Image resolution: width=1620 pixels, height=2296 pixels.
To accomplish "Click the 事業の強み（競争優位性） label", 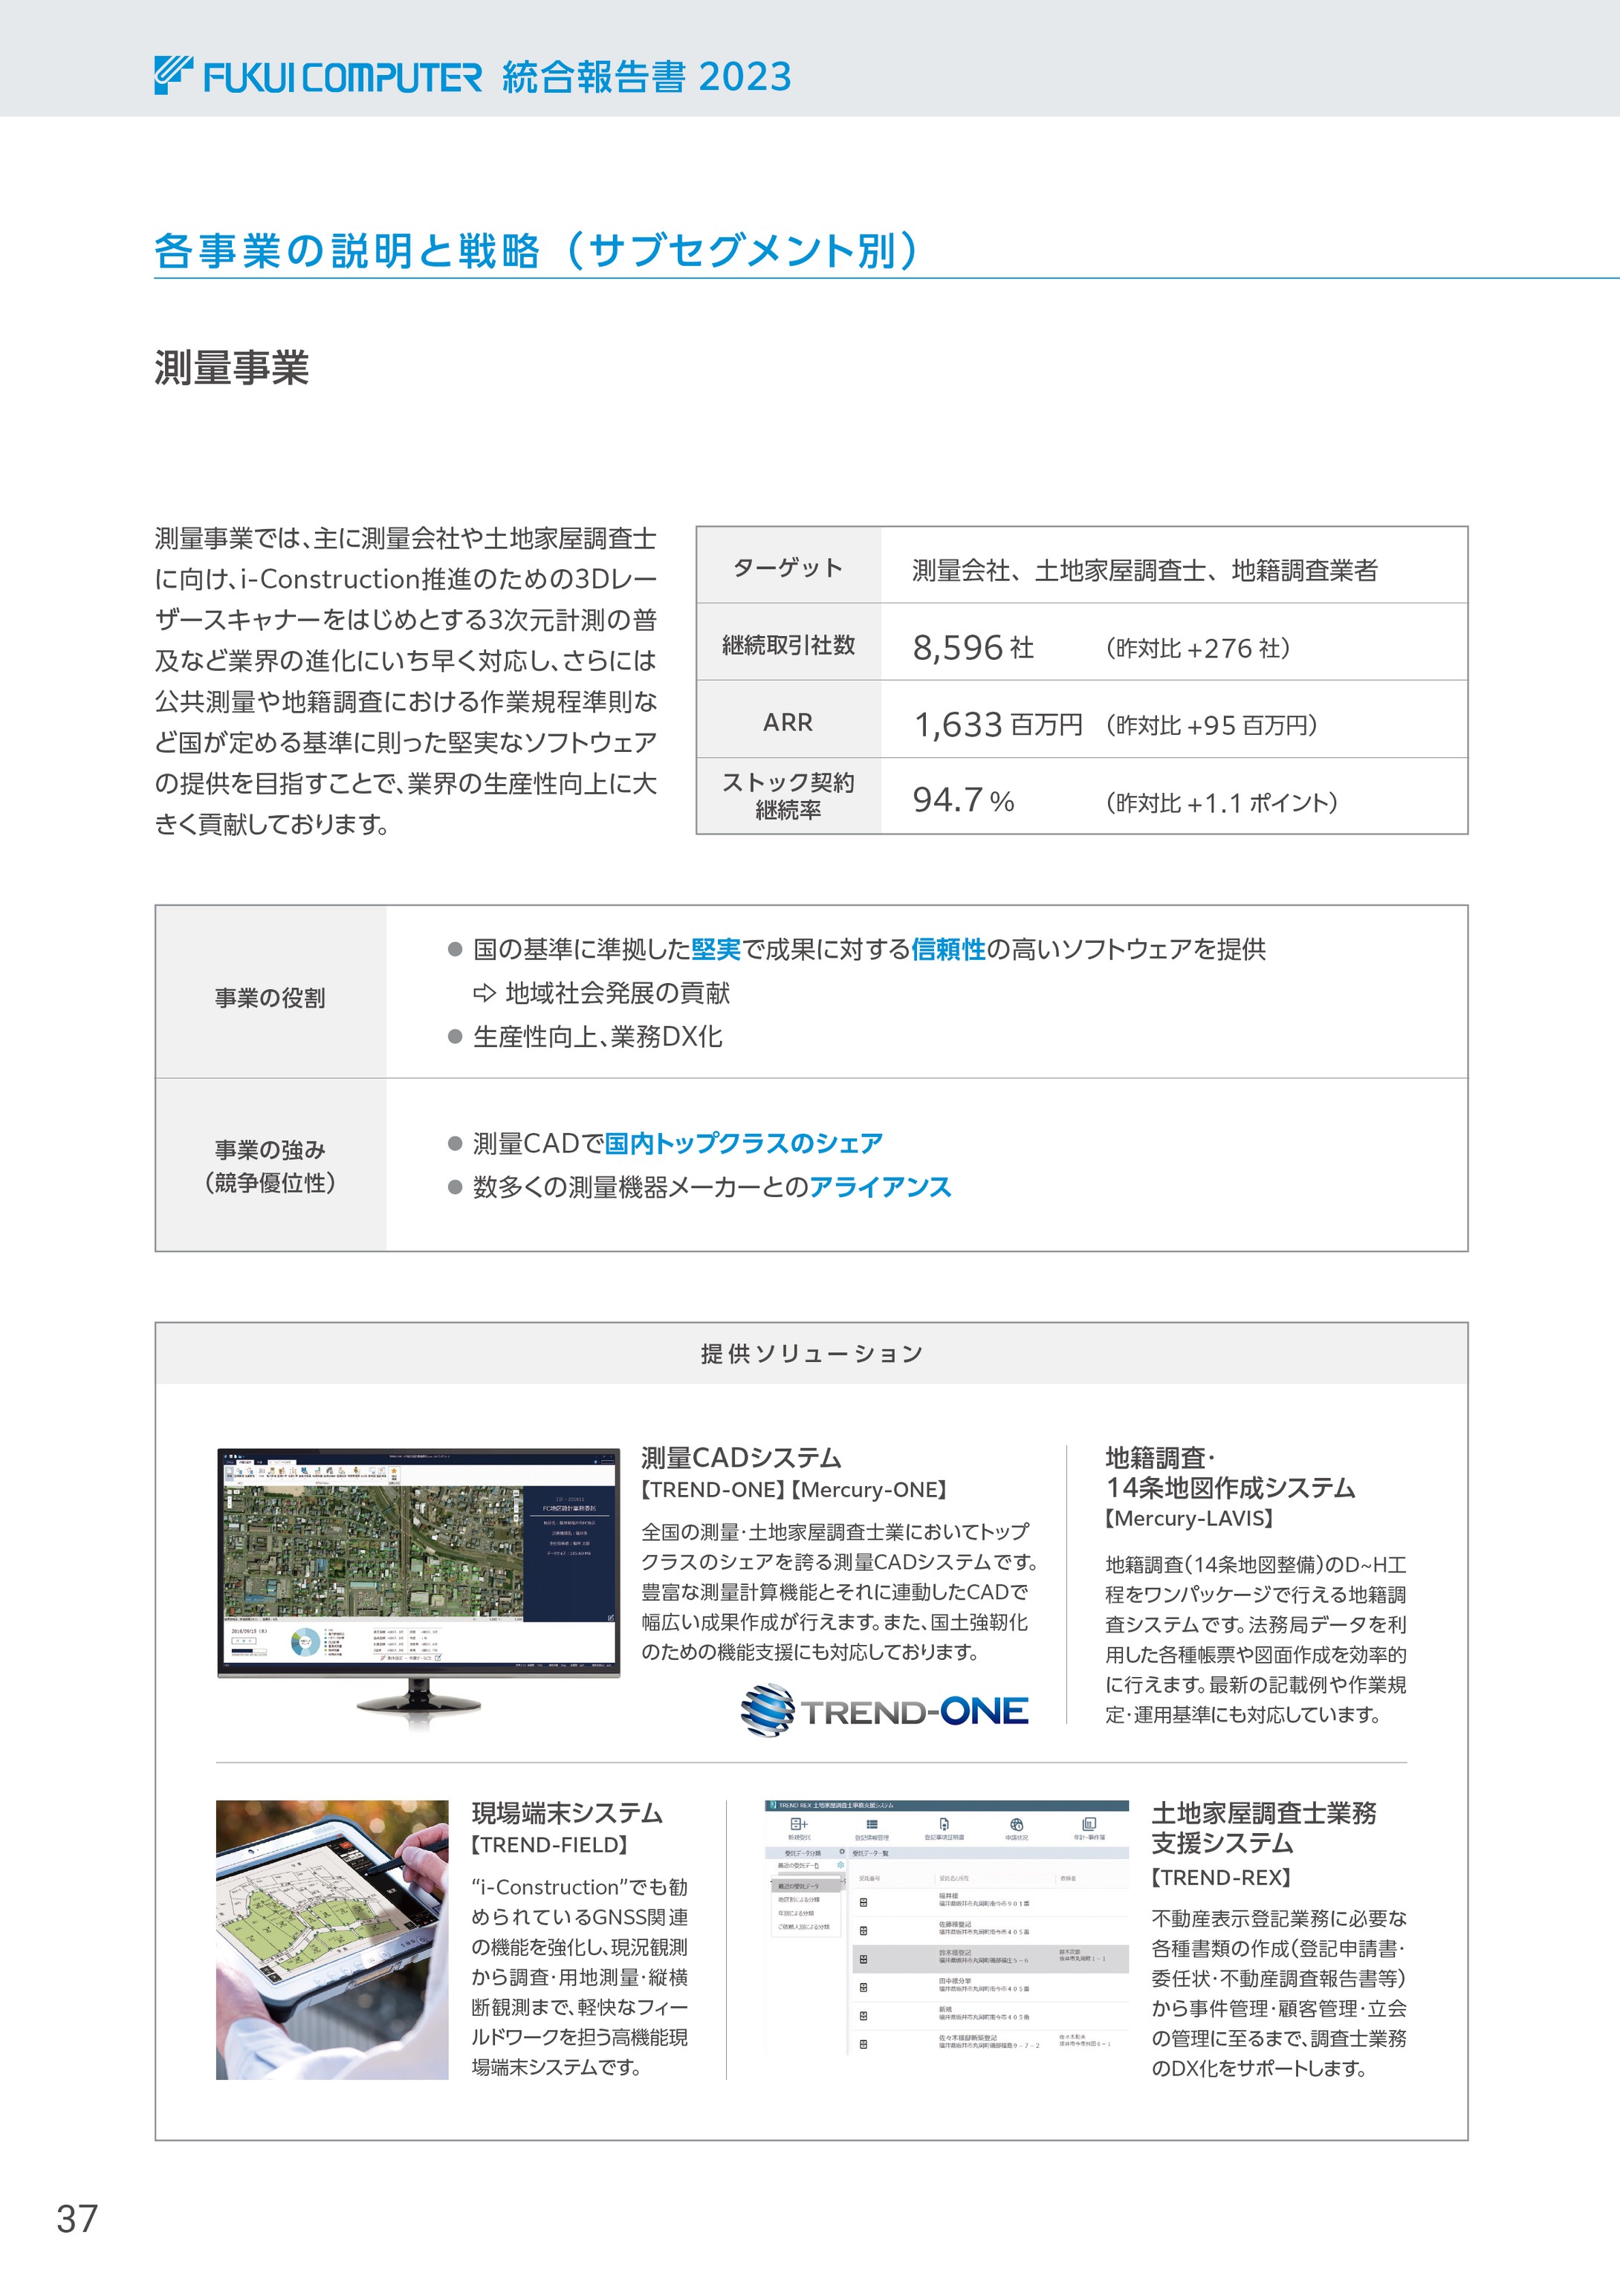I will (270, 1166).
